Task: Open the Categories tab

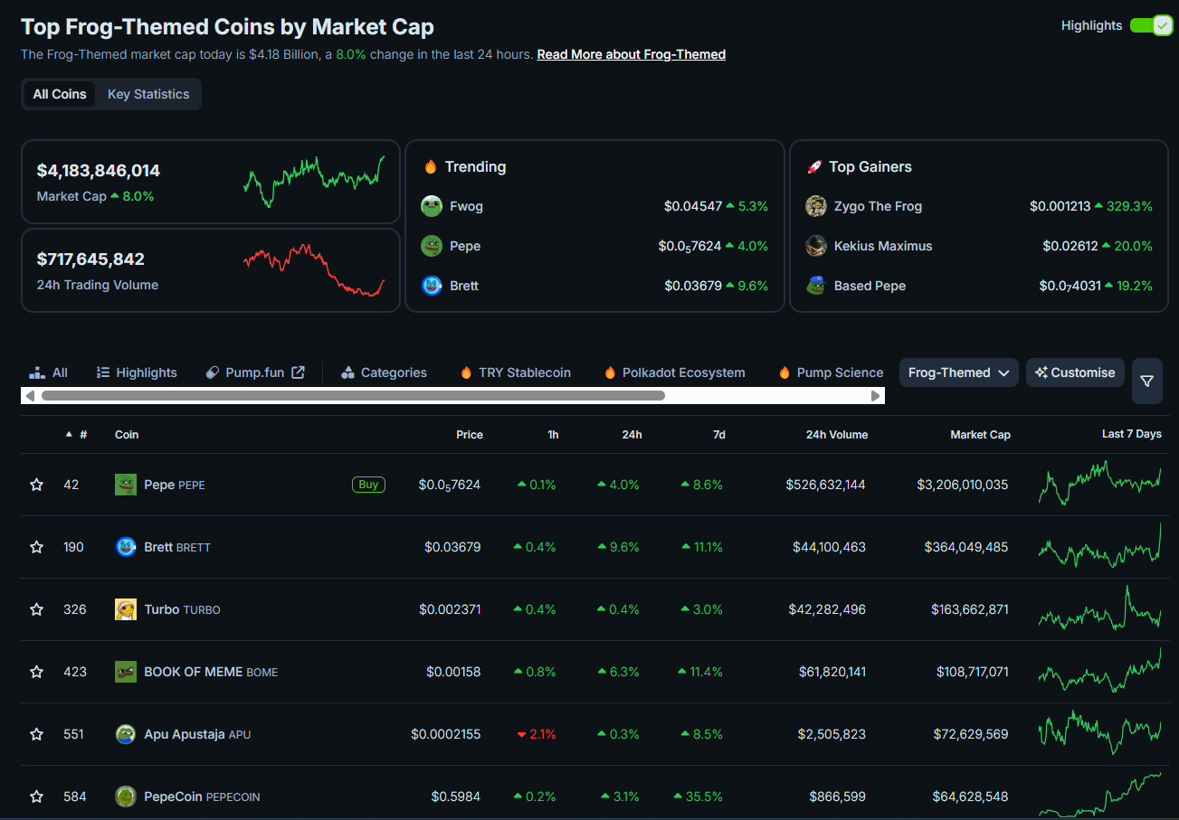Action: click(384, 372)
